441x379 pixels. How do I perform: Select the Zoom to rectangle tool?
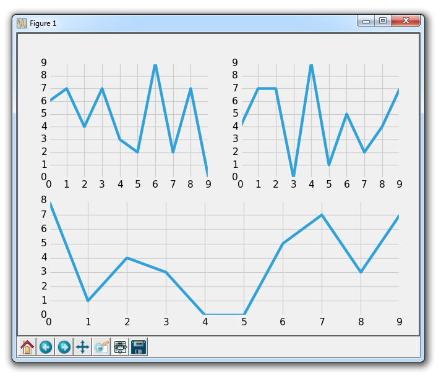101,347
